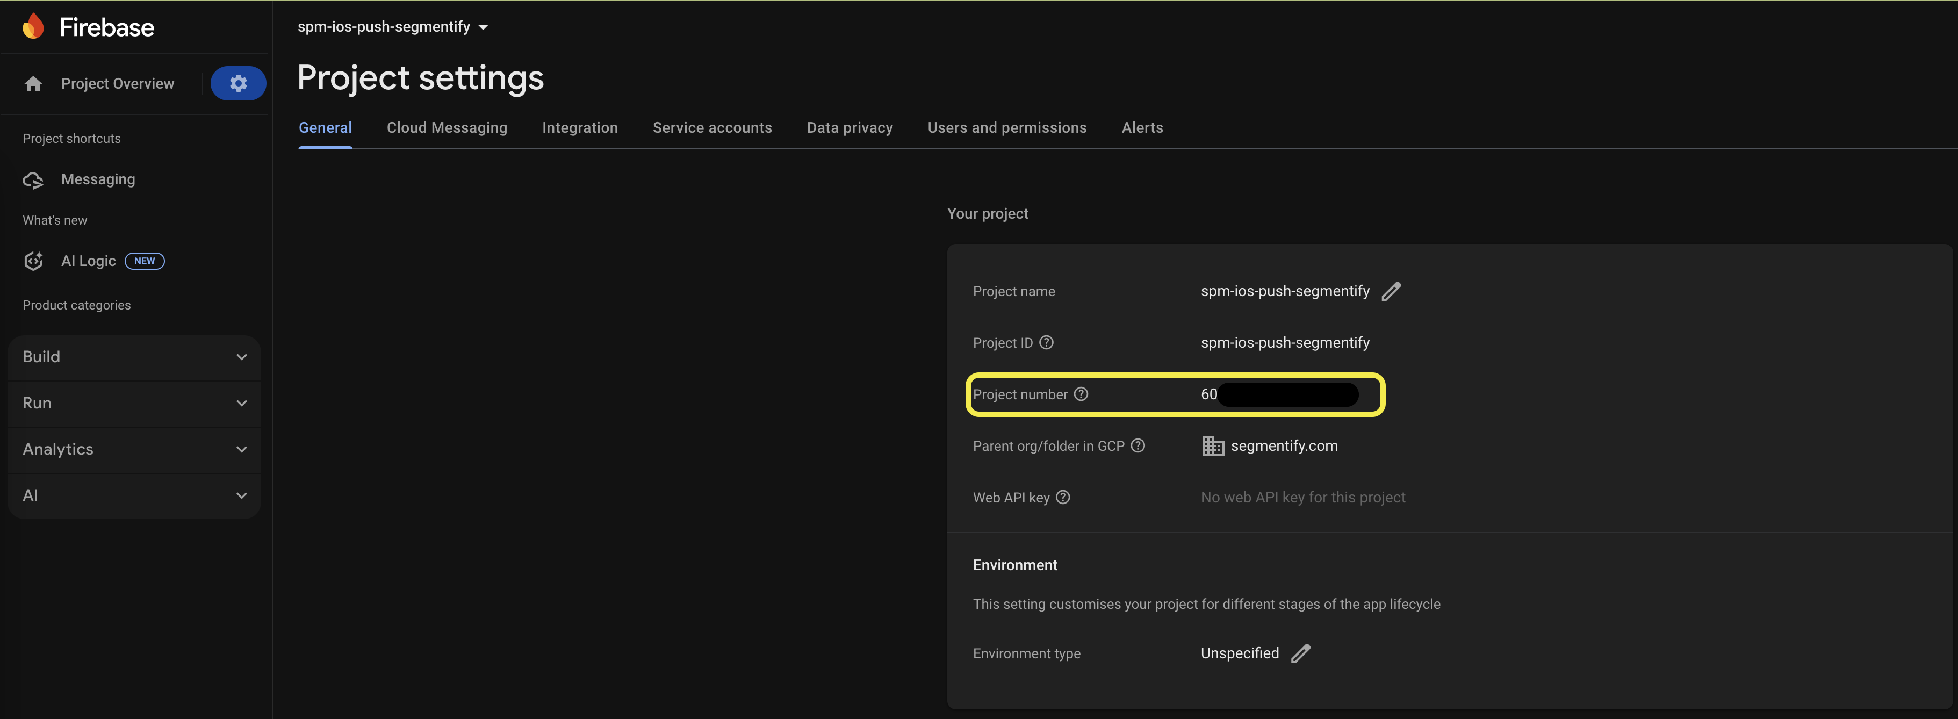Show help for Web API key
The width and height of the screenshot is (1958, 719).
1063,497
